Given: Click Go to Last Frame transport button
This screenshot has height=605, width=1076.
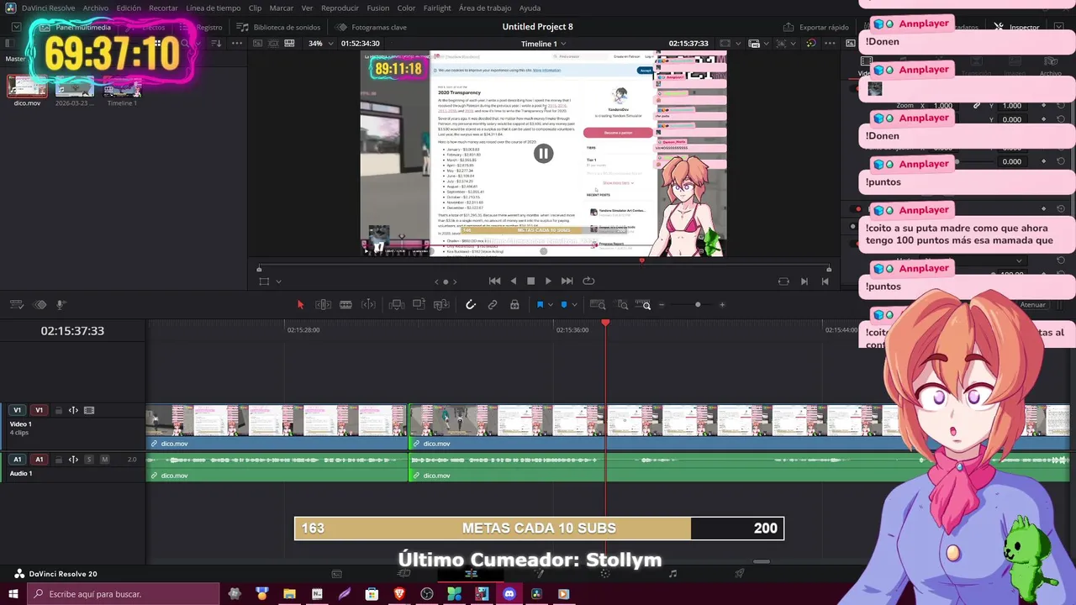Looking at the screenshot, I should point(567,281).
